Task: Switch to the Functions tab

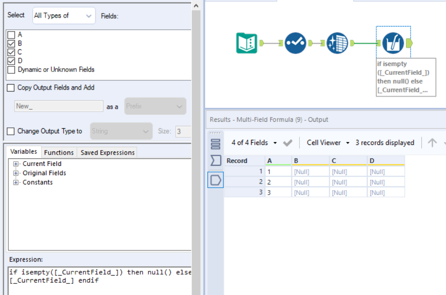Action: click(x=59, y=153)
